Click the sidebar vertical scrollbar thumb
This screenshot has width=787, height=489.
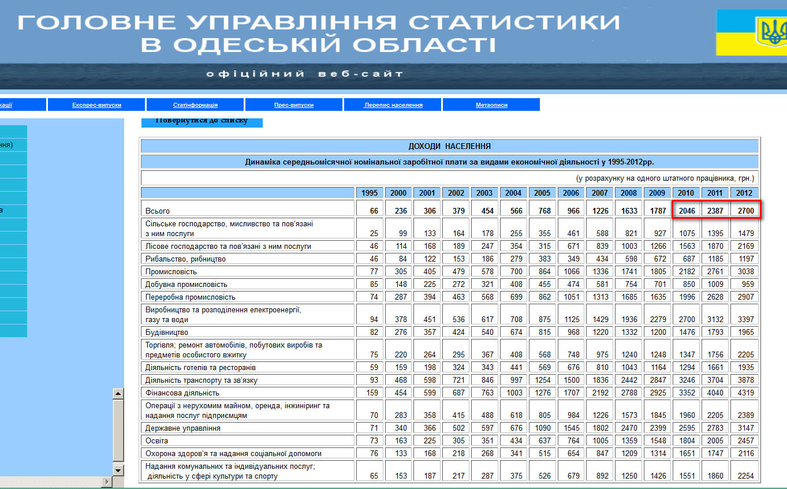pyautogui.click(x=118, y=431)
